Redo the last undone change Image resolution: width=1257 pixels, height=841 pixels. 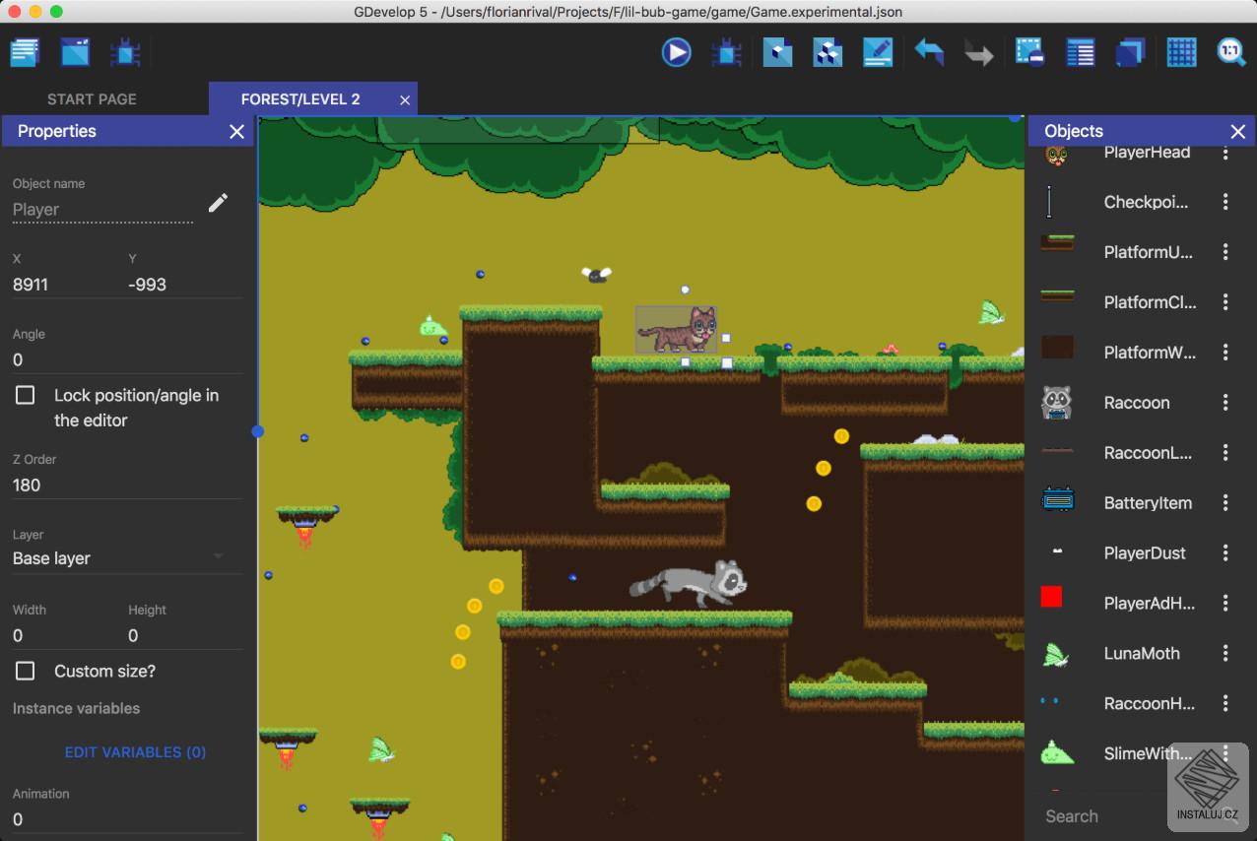(979, 52)
